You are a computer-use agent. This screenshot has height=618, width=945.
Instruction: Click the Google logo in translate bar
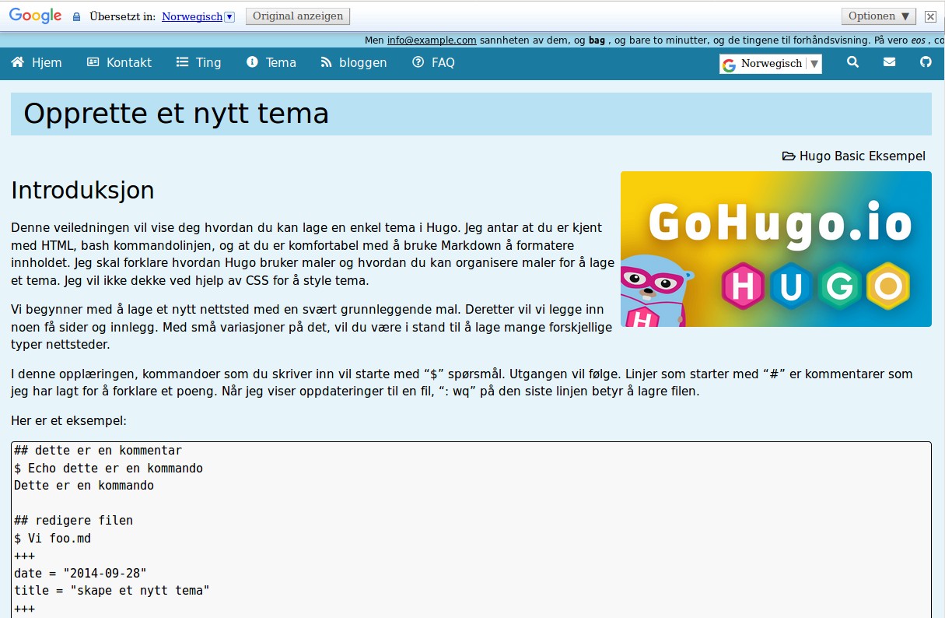(x=36, y=16)
